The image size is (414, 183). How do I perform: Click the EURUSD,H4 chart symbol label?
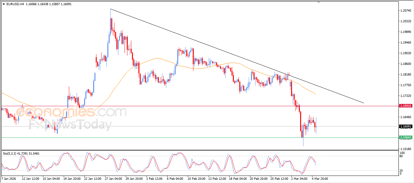click(x=15, y=4)
